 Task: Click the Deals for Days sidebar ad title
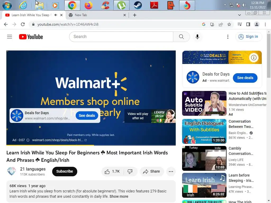point(216,74)
